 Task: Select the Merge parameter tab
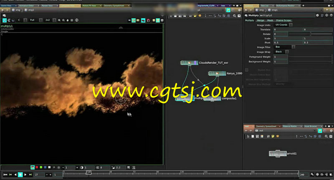(260, 20)
